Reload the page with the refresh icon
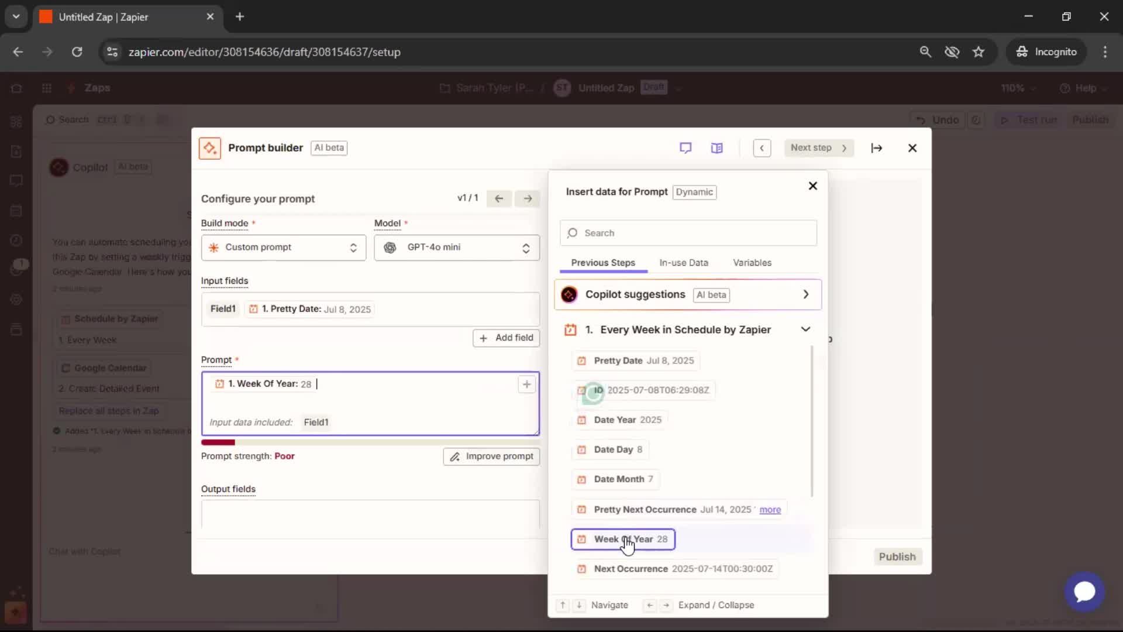Image resolution: width=1123 pixels, height=632 pixels. tap(77, 52)
